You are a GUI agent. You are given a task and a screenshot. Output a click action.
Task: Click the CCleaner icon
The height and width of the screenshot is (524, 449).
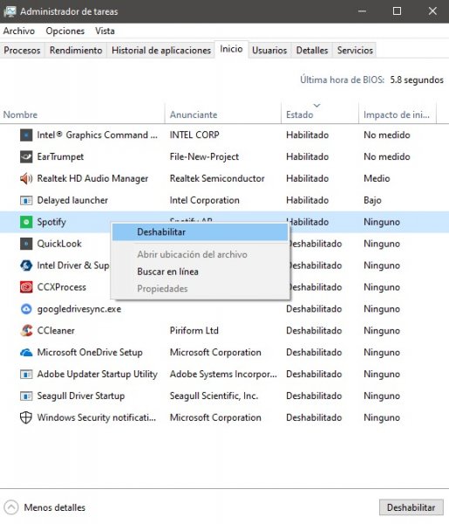(26, 330)
